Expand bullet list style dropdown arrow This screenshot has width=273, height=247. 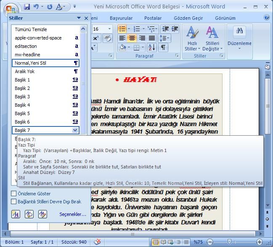129,29
